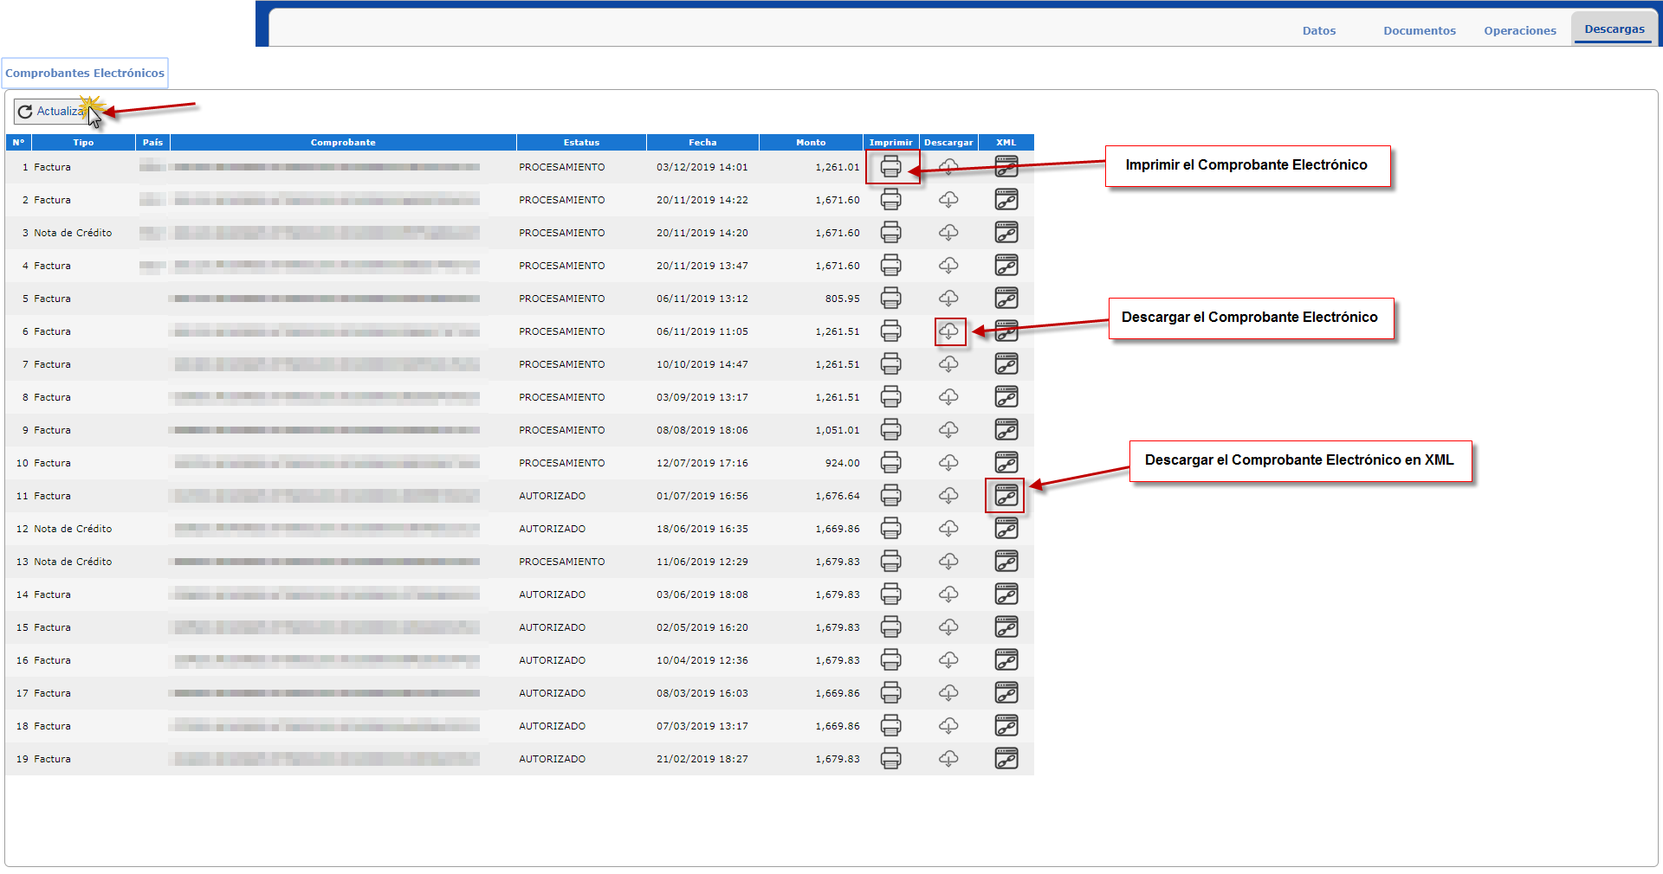Download the Nota de Crédito in row 12

tap(948, 529)
